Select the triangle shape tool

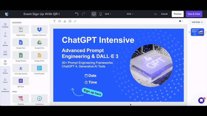(x=65, y=21)
